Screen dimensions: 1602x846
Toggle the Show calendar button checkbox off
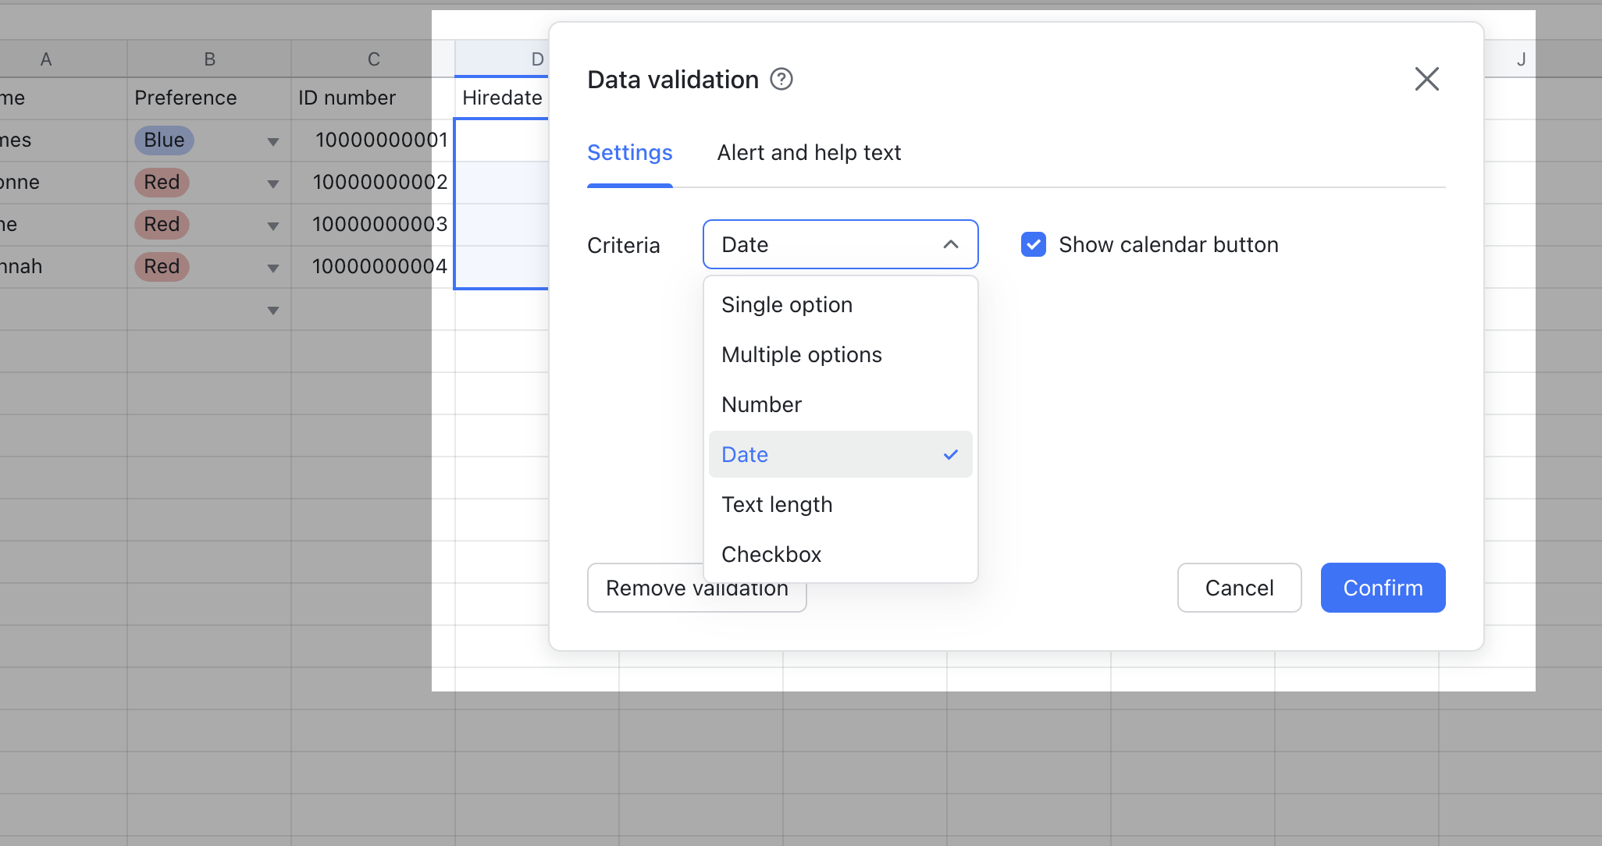pos(1033,244)
